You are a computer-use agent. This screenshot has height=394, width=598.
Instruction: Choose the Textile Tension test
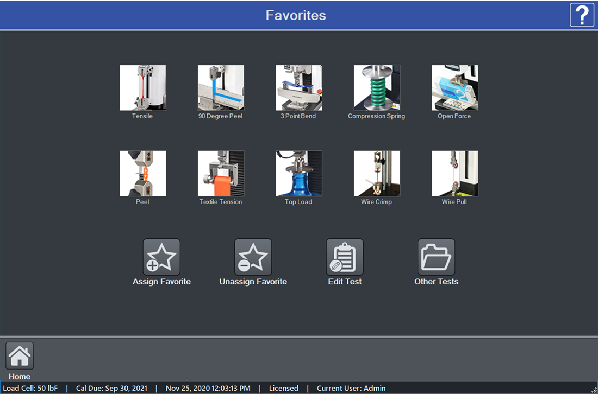tap(221, 174)
